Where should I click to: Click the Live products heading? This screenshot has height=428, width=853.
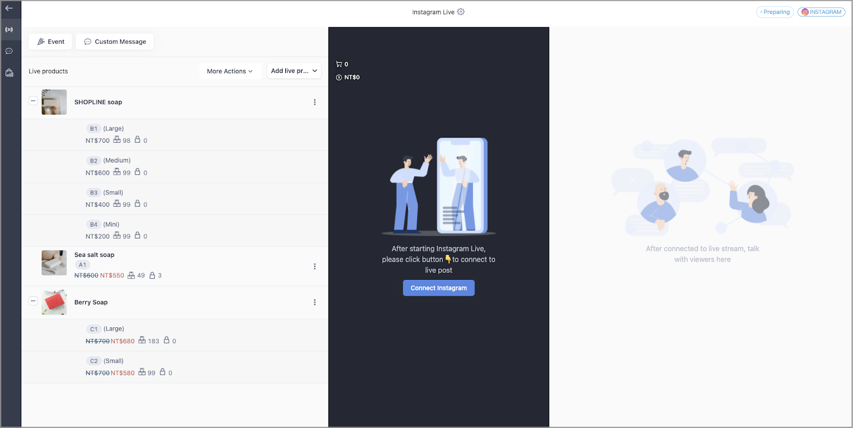click(49, 71)
